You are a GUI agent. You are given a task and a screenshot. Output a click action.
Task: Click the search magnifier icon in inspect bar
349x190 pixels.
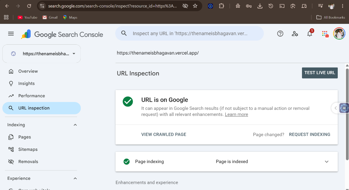tap(124, 33)
